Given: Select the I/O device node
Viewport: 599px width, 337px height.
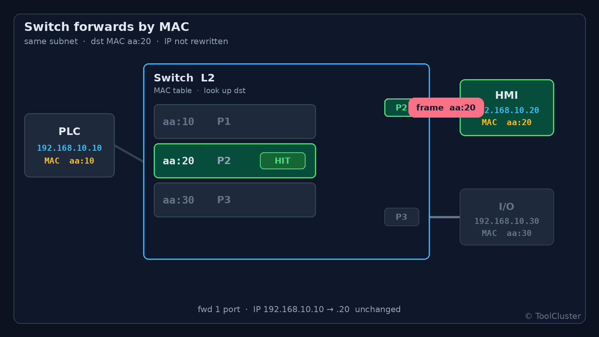Looking at the screenshot, I should [x=507, y=217].
